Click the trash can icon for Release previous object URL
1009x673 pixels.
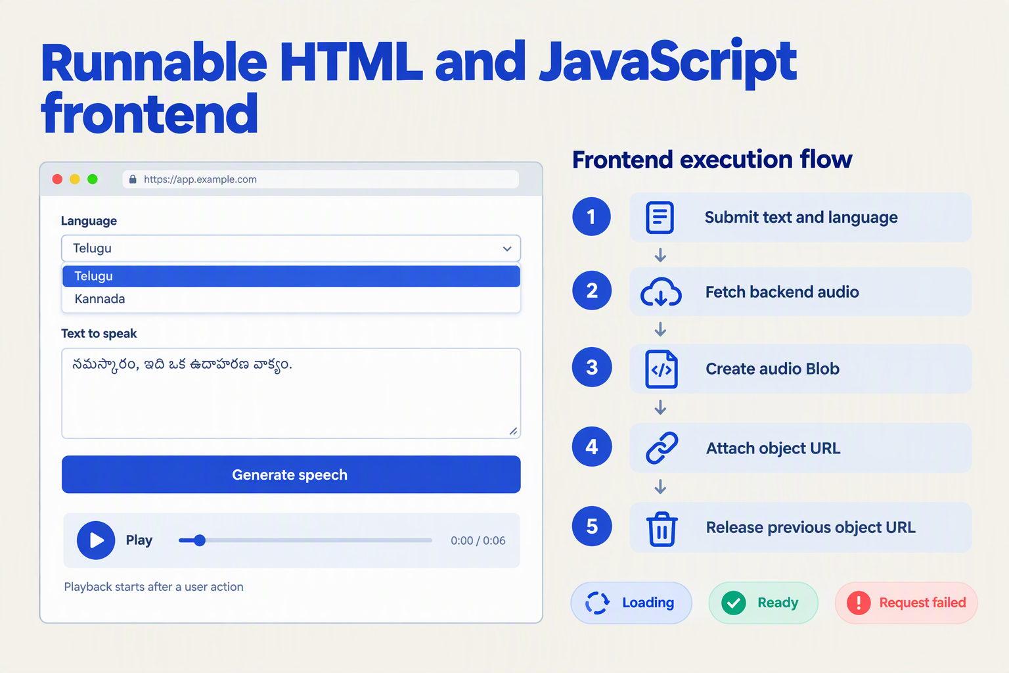(661, 529)
